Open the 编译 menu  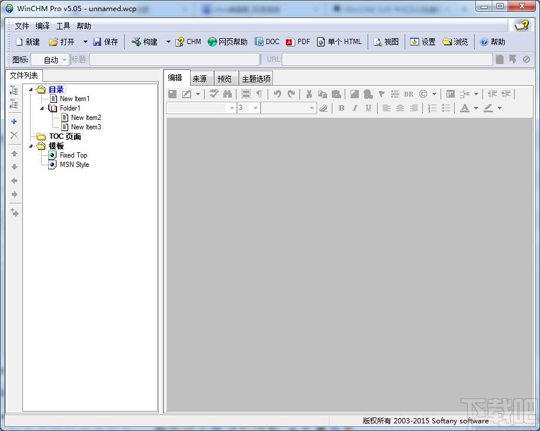point(42,26)
